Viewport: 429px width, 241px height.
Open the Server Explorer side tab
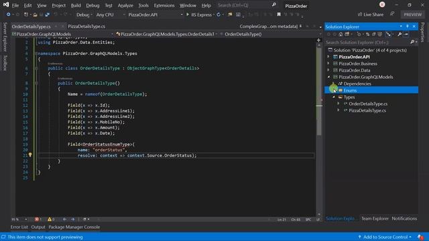(5, 37)
